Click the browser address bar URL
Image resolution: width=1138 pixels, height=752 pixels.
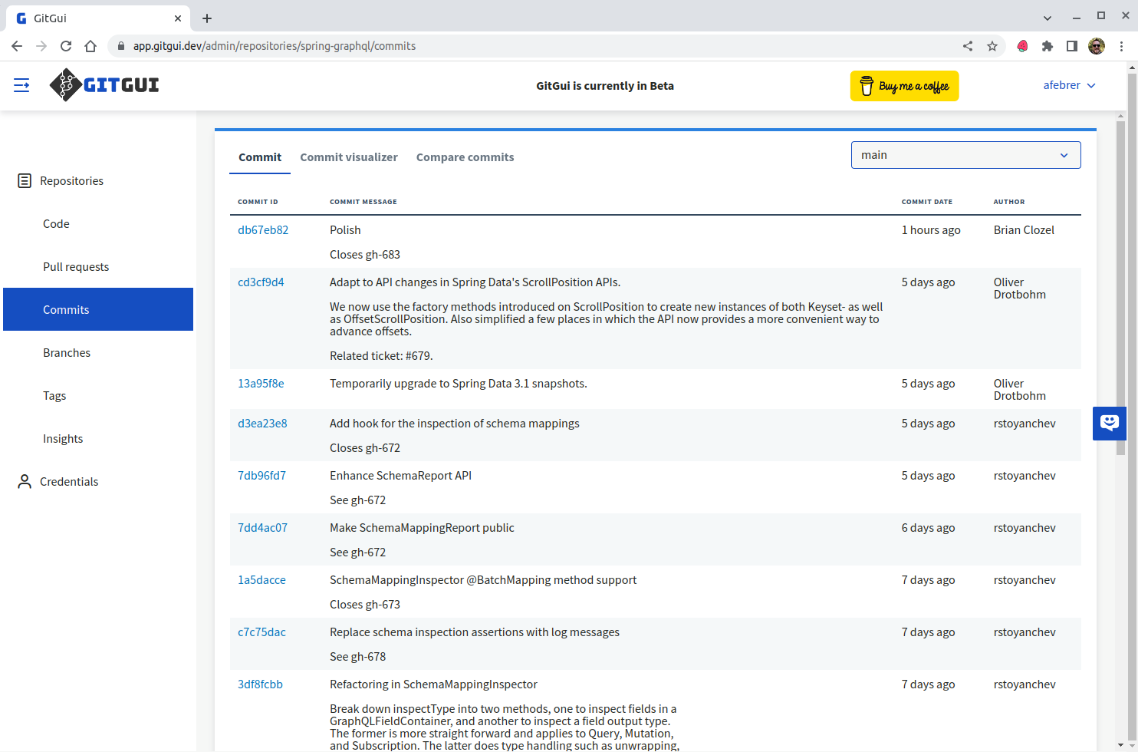(275, 46)
